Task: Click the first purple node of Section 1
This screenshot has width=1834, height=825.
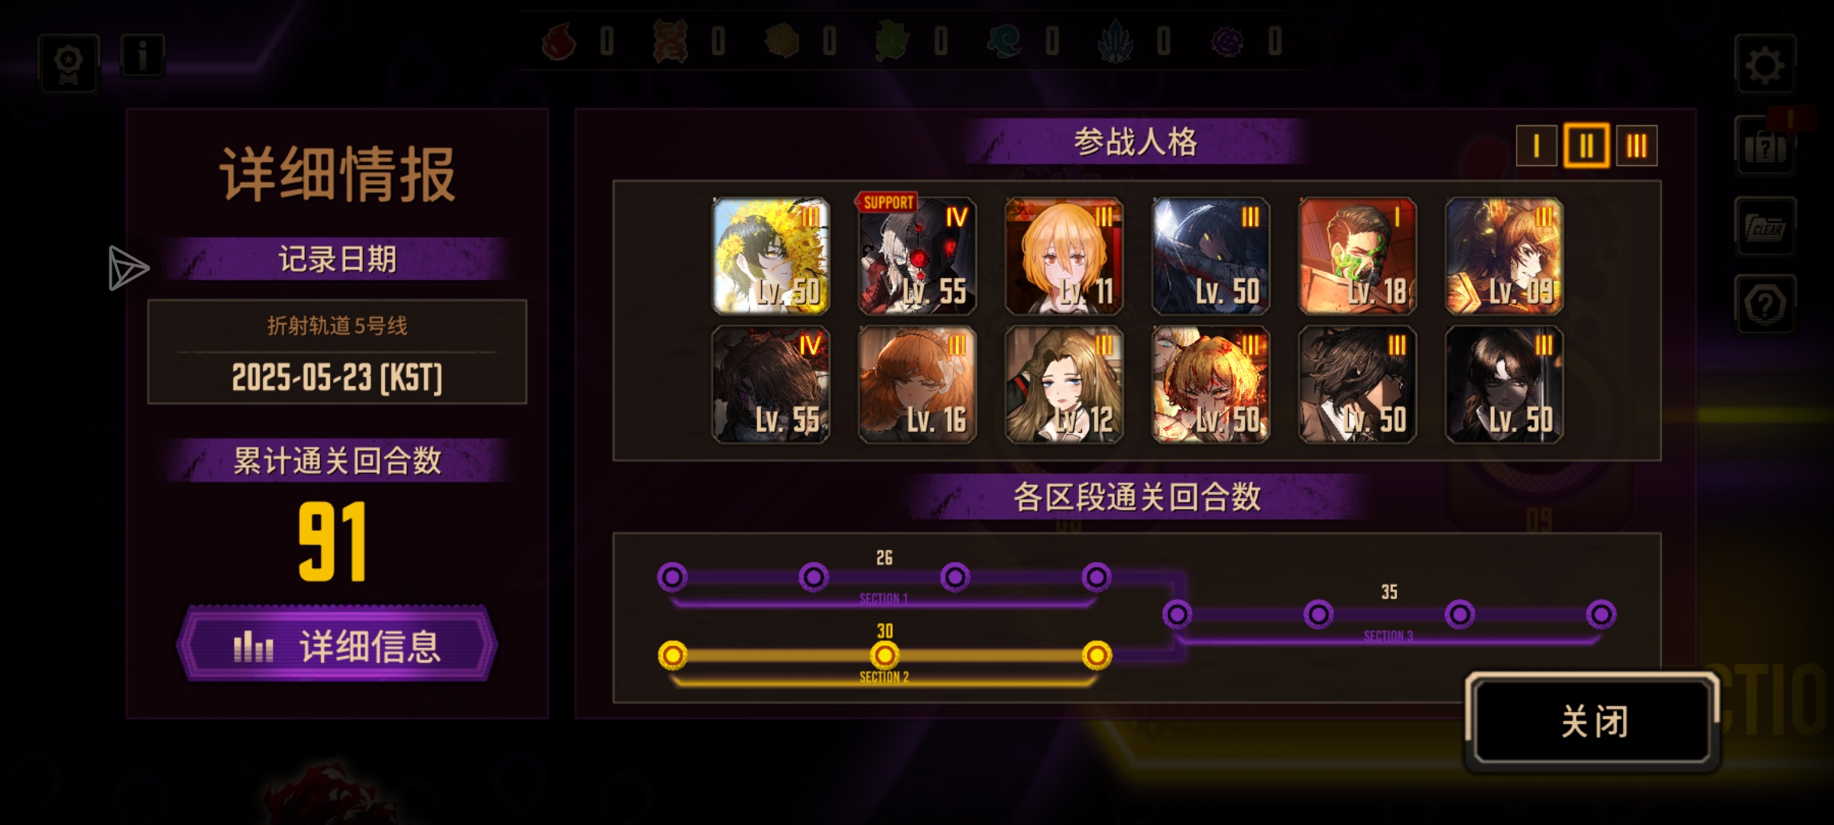Action: point(672,577)
